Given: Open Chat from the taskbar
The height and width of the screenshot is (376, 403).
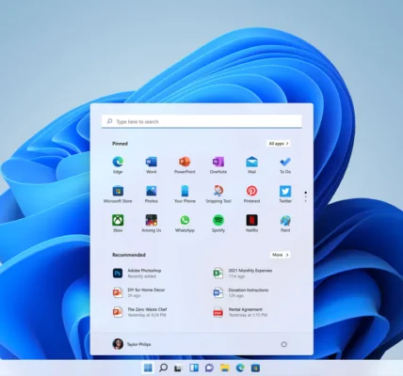Looking at the screenshot, I should tap(209, 368).
